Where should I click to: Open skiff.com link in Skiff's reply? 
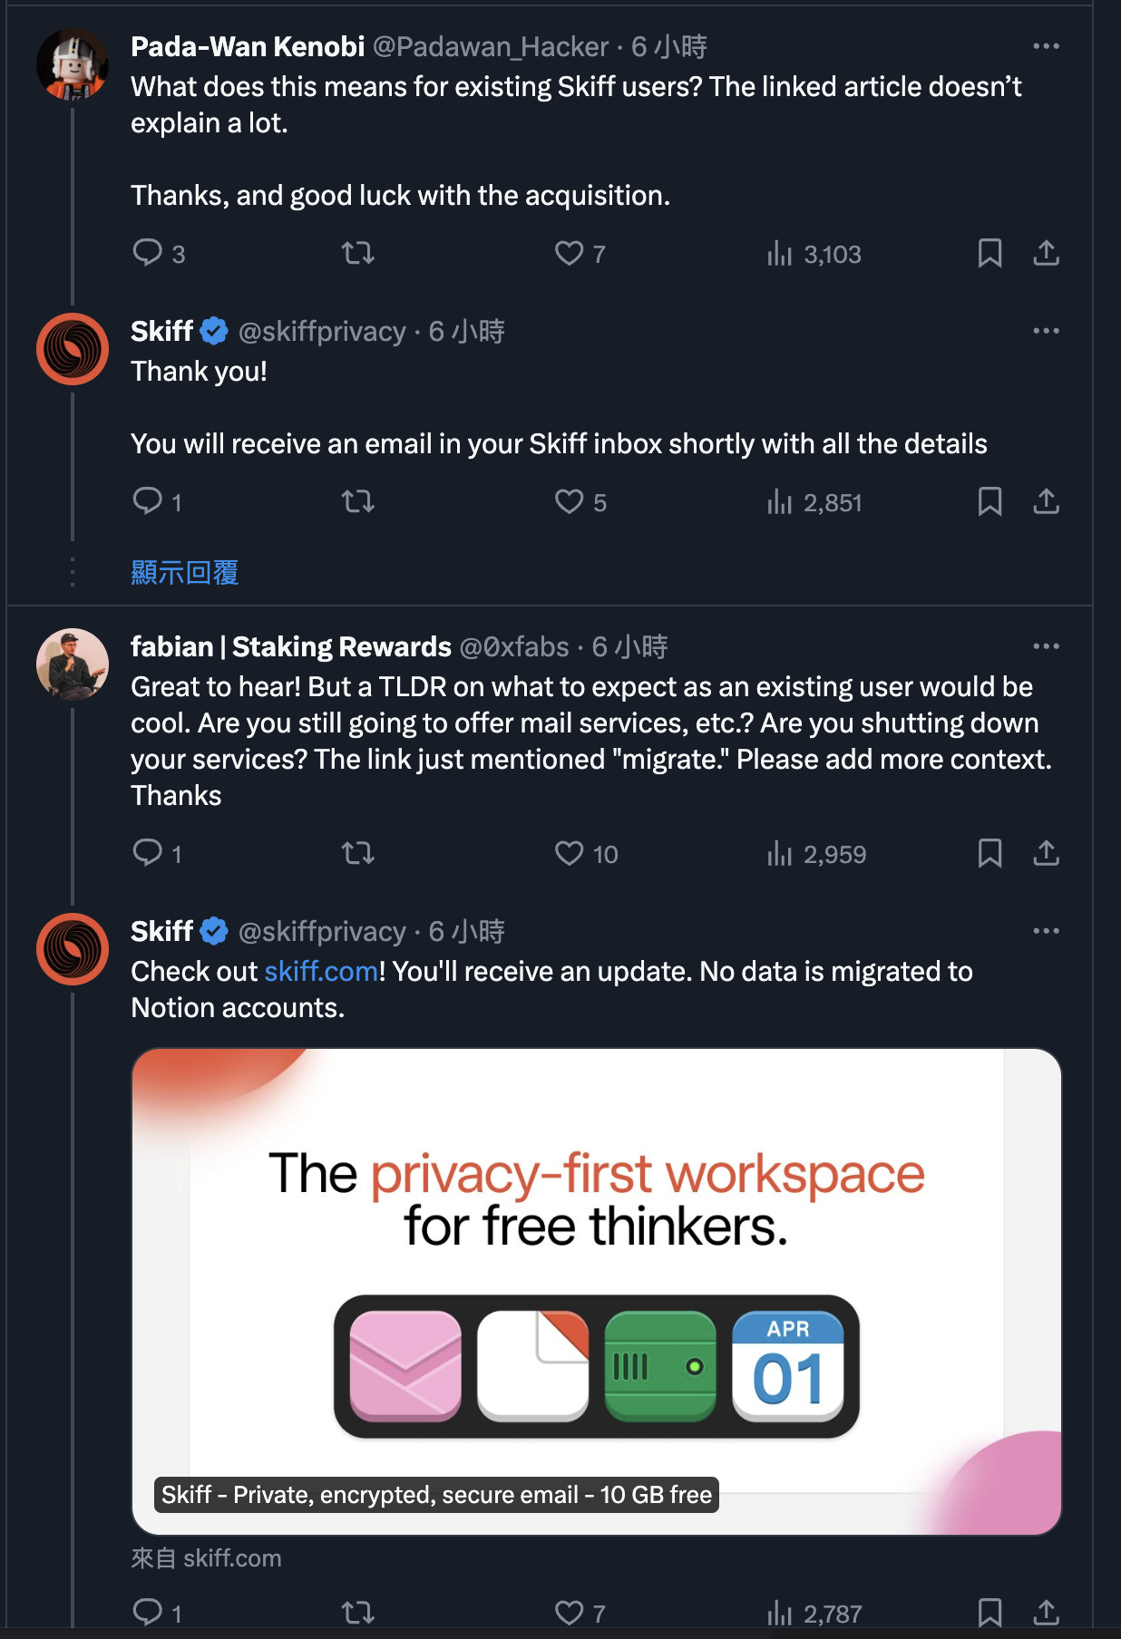(x=321, y=972)
